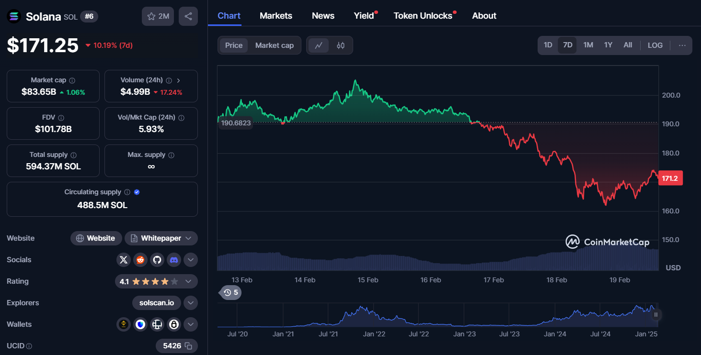701x355 pixels.
Task: Expand more Wallets chevron
Action: 191,324
